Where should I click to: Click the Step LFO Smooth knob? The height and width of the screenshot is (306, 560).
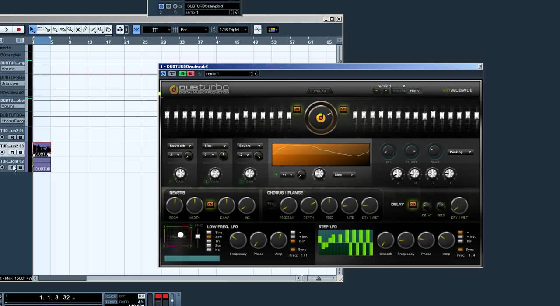tap(385, 240)
